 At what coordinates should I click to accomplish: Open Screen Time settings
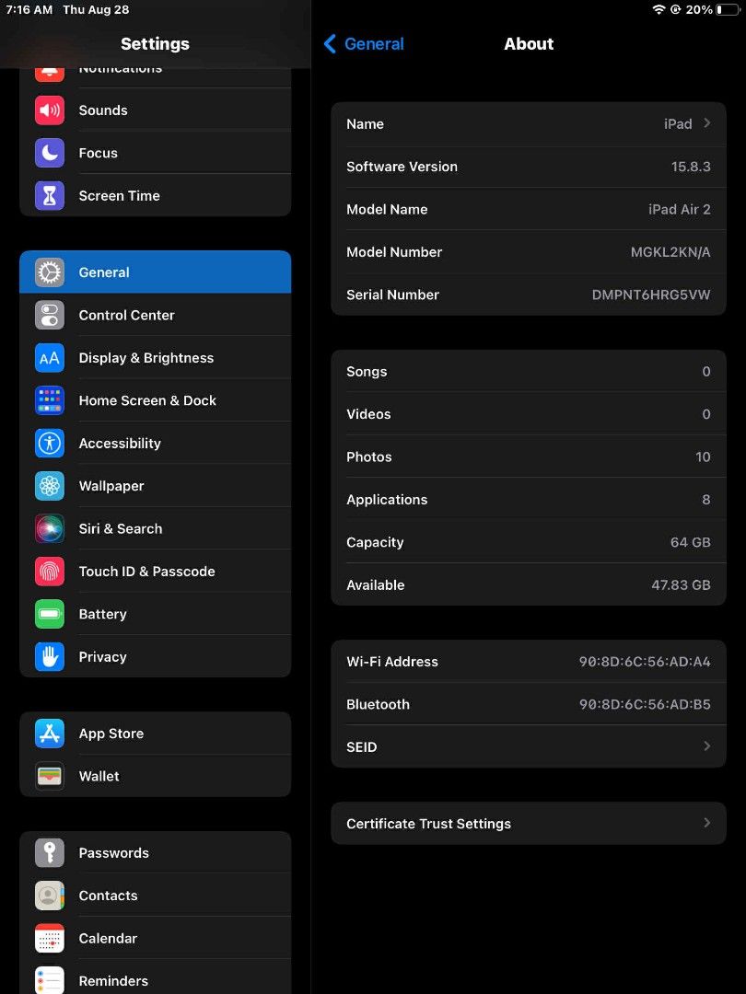pos(156,196)
